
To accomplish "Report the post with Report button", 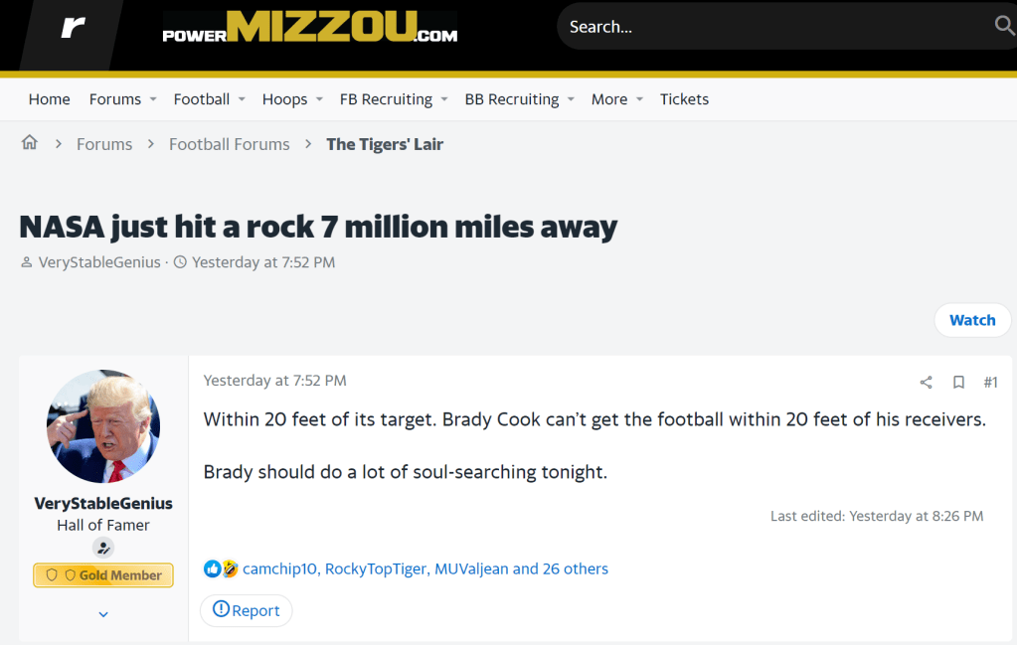I will tap(247, 610).
